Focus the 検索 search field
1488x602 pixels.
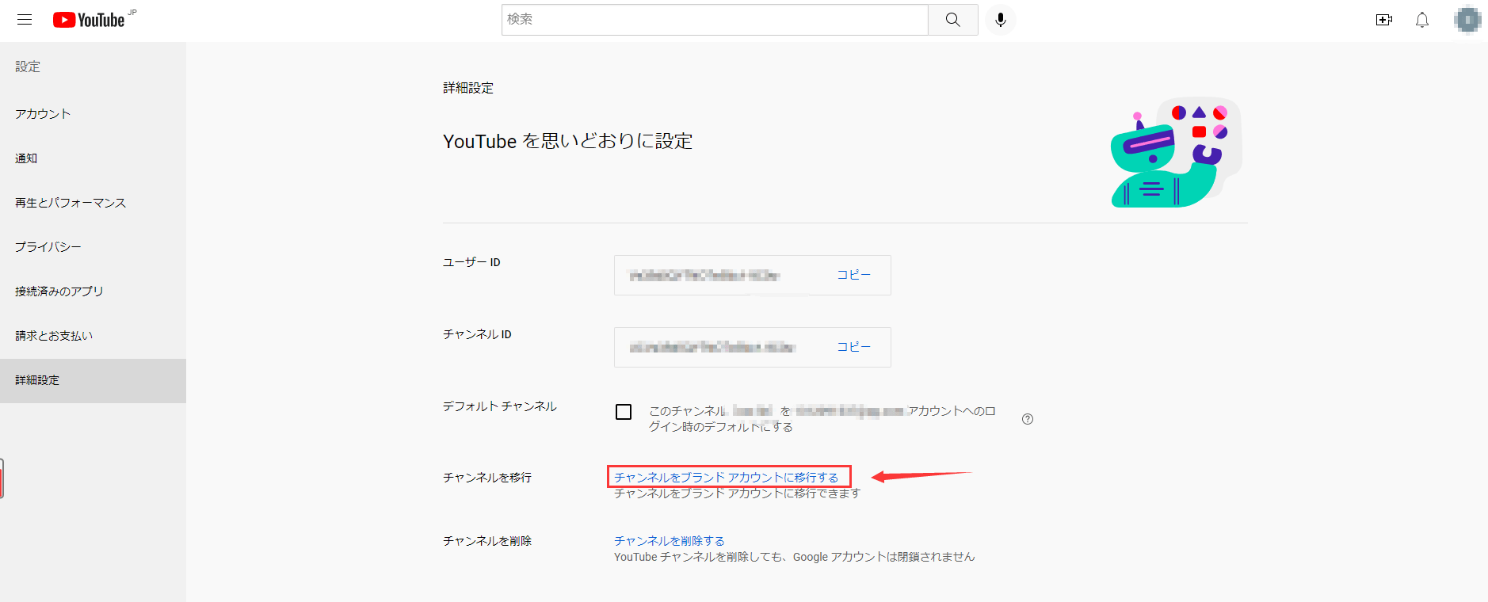(715, 20)
